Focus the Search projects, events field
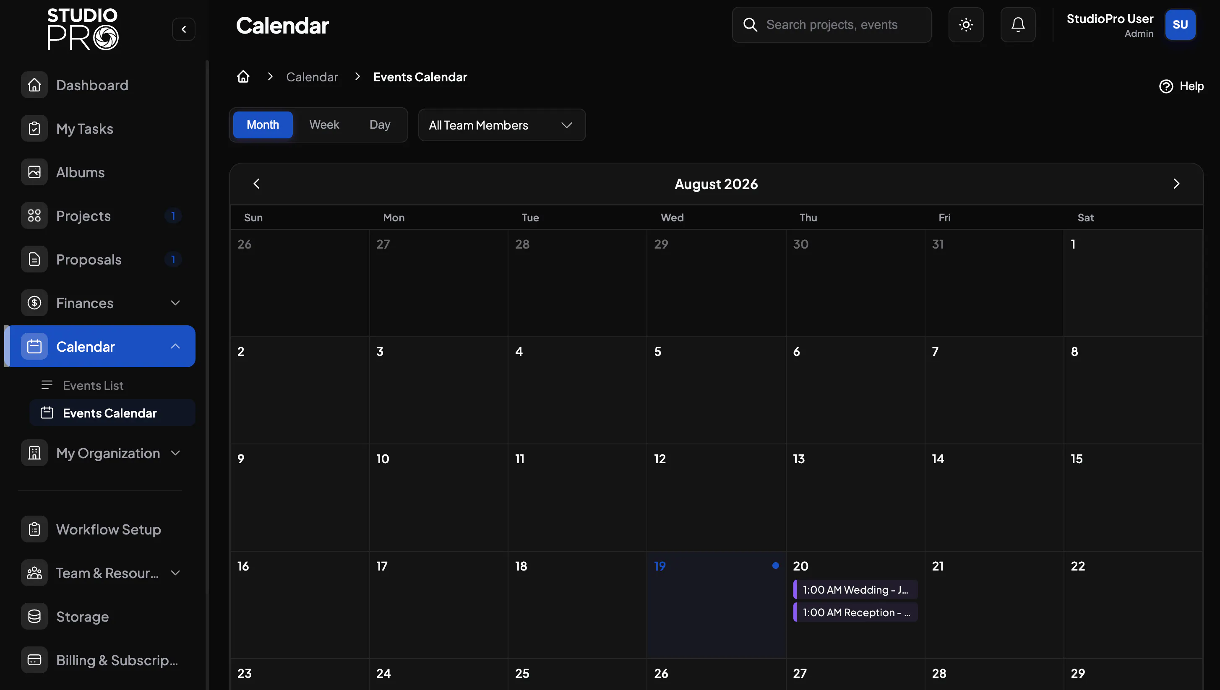The height and width of the screenshot is (690, 1220). pyautogui.click(x=832, y=25)
